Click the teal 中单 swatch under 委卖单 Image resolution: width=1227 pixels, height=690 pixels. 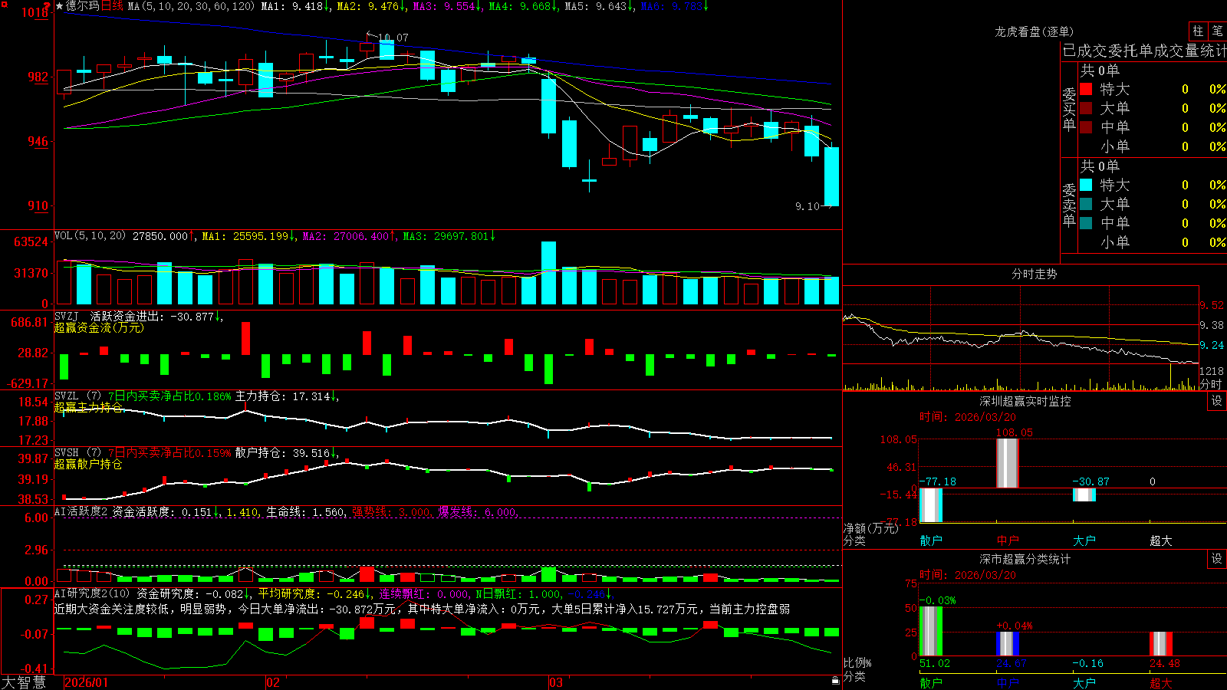tap(1086, 223)
